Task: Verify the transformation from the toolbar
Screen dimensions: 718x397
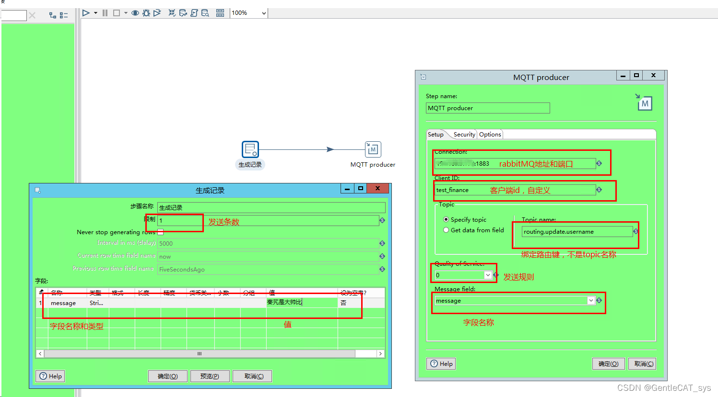Action: [x=172, y=13]
